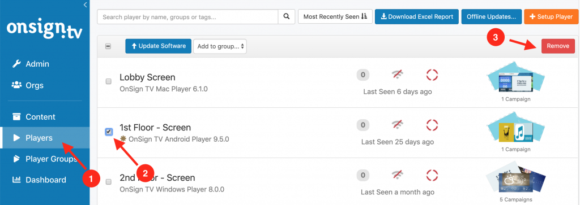Screen dimensions: 580x205
Task: Uncheck the 1st Floor - Screen checkbox
Action: coord(109,131)
